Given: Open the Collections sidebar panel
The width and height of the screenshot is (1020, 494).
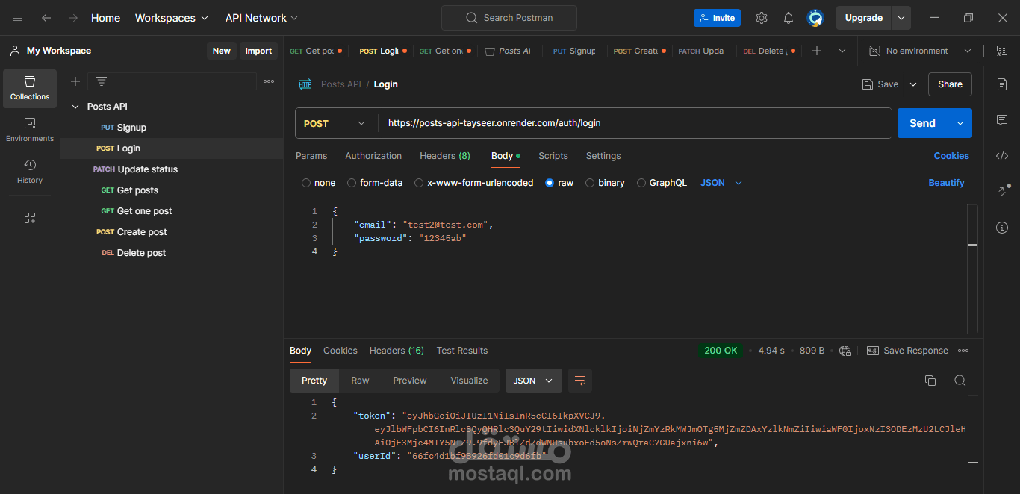Looking at the screenshot, I should point(30,88).
